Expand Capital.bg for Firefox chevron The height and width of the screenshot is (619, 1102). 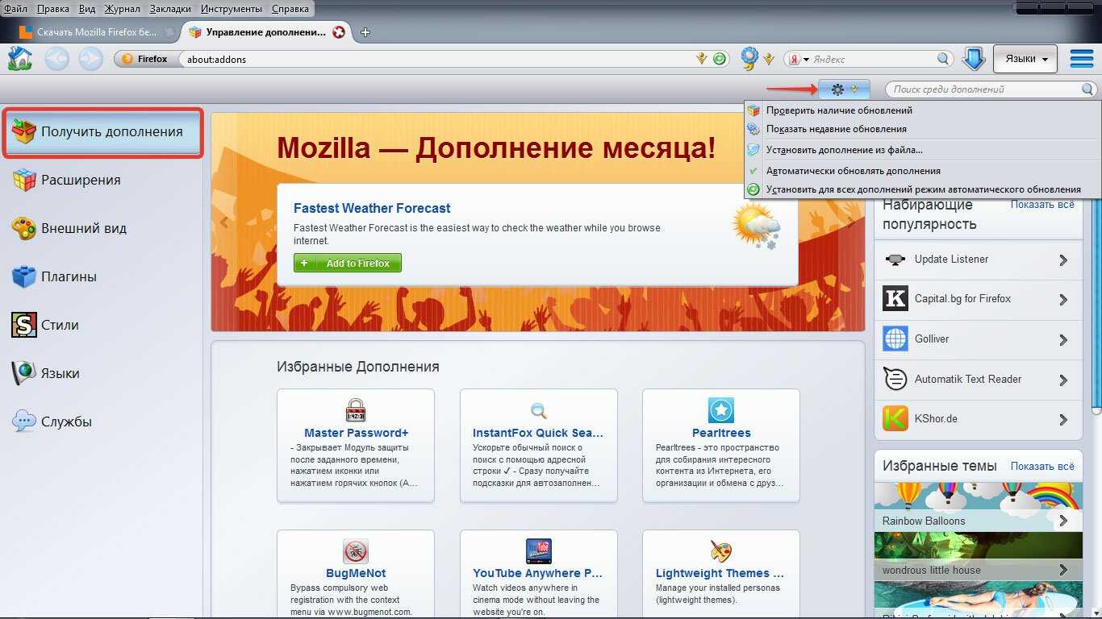pyautogui.click(x=1063, y=300)
